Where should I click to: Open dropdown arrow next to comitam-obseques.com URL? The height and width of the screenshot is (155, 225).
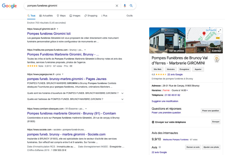click(86, 109)
